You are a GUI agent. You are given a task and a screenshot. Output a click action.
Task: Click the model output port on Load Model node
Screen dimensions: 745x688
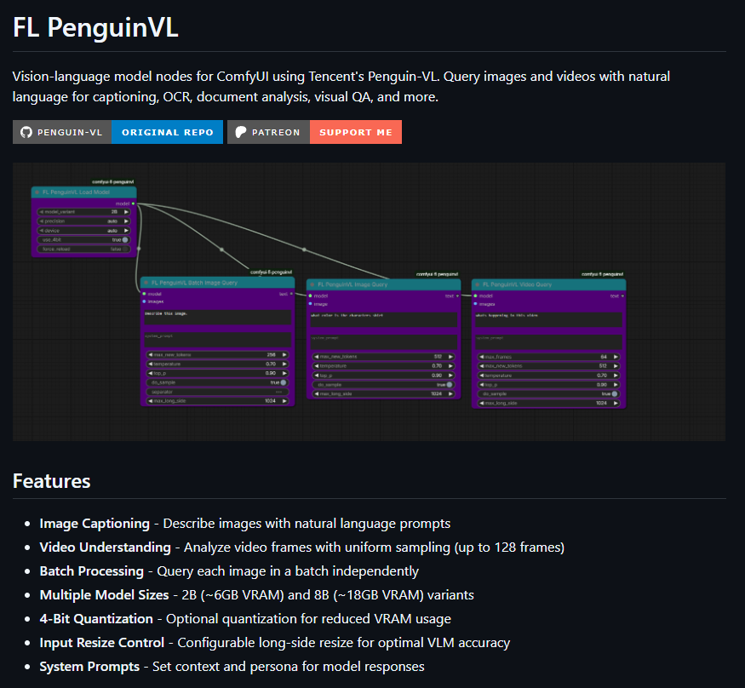point(133,204)
